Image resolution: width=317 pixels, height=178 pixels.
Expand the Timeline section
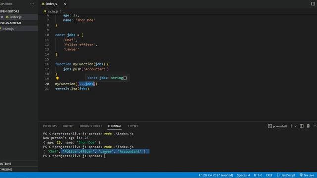(x=6, y=169)
